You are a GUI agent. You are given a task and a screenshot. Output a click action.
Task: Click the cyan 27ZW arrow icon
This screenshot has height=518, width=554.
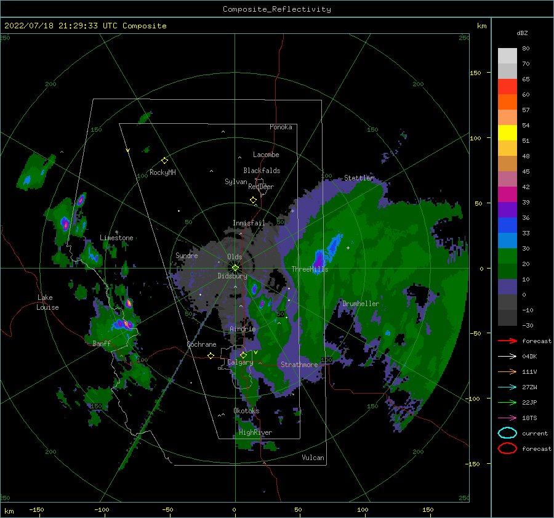point(507,387)
